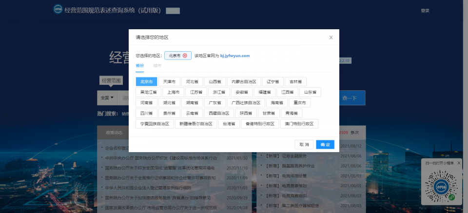This screenshot has width=468, height=213.
Task: Pick 新疆维吾尔自治区 from the list
Action: [x=195, y=124]
